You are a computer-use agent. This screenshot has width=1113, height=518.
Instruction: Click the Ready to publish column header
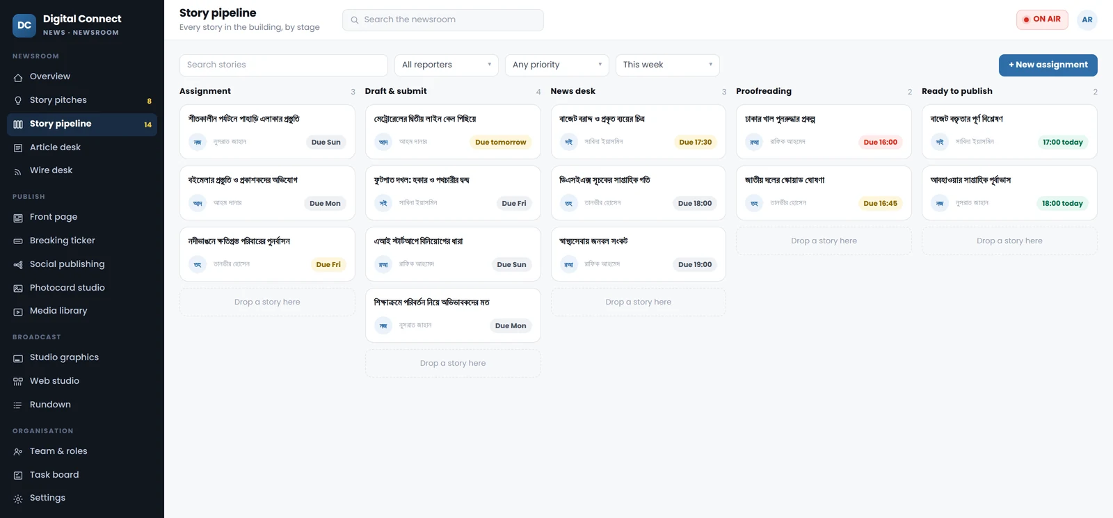point(957,91)
